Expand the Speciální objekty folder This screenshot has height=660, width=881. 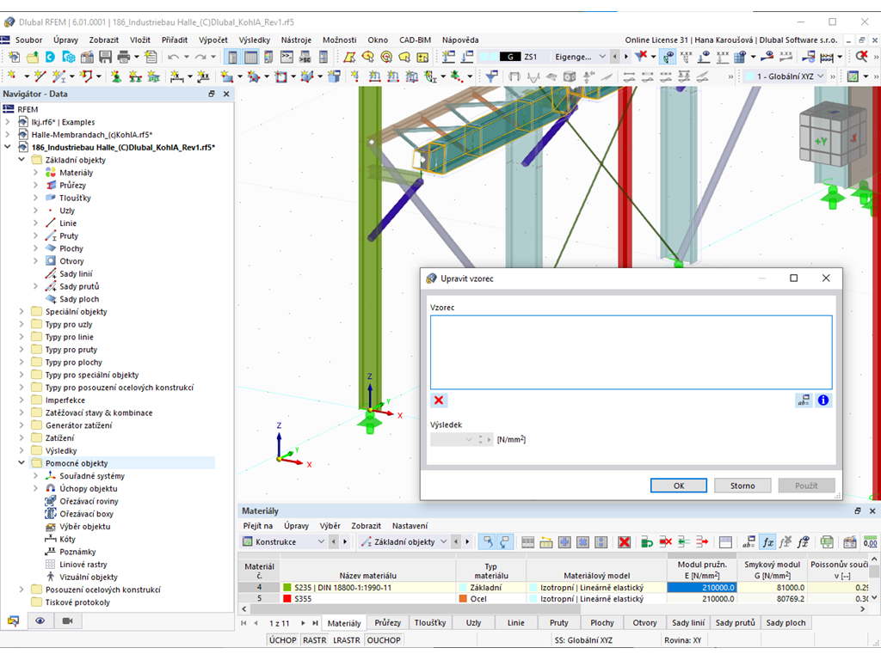tap(22, 311)
